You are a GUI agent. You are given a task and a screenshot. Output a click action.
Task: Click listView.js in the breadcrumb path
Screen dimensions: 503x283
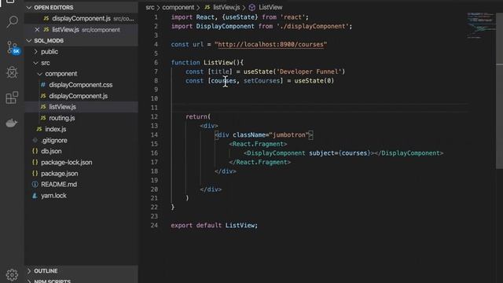pos(226,7)
